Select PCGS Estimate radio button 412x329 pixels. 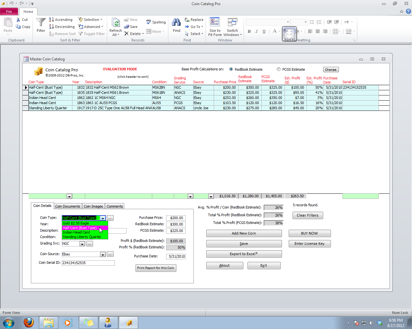coord(279,69)
